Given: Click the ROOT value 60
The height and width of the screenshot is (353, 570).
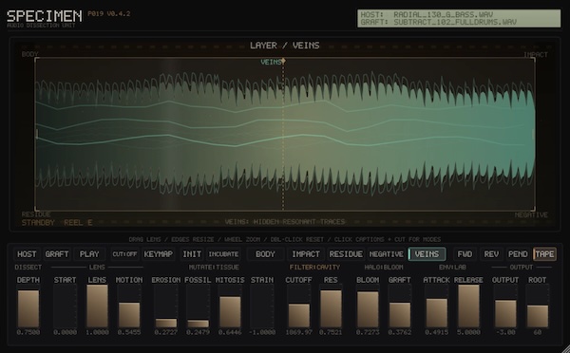Looking at the screenshot, I should pyautogui.click(x=538, y=332).
